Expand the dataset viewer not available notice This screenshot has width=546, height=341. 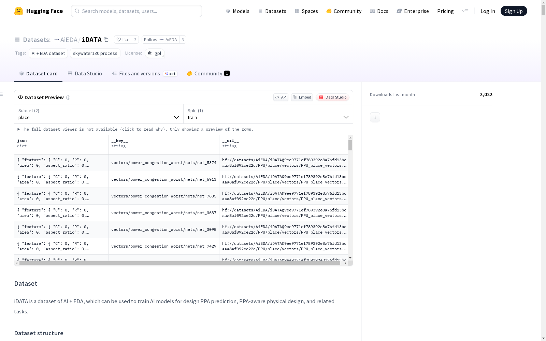[x=135, y=129]
